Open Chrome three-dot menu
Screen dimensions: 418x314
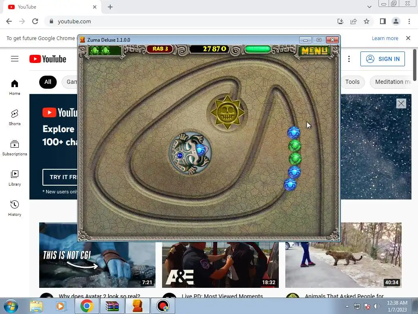click(409, 21)
